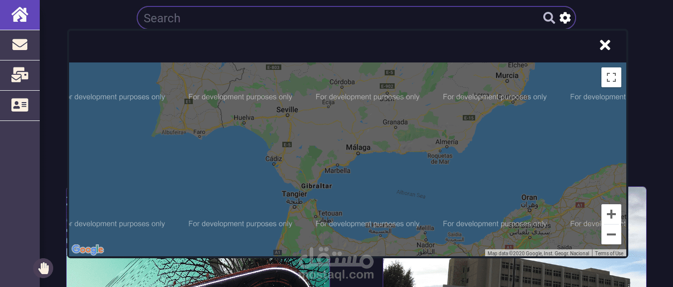Click the Málaga city label
This screenshot has width=673, height=287.
coord(358,147)
